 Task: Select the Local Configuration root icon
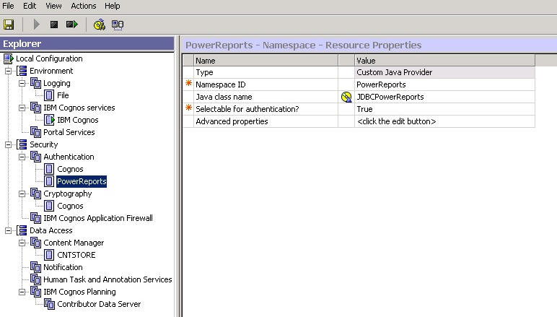[x=9, y=58]
